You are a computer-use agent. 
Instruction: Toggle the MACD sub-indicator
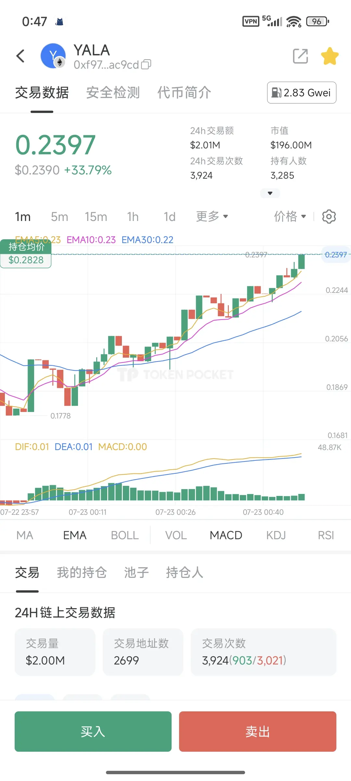click(226, 535)
